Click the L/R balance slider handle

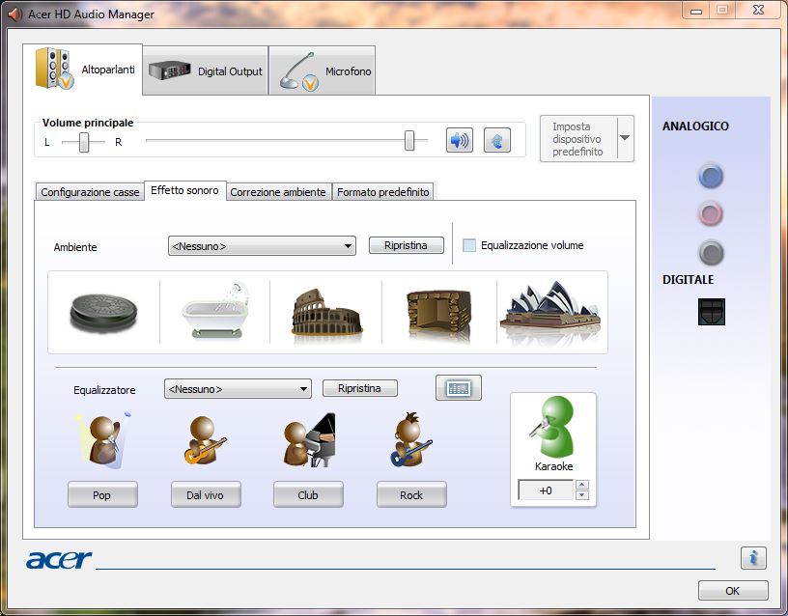point(84,142)
